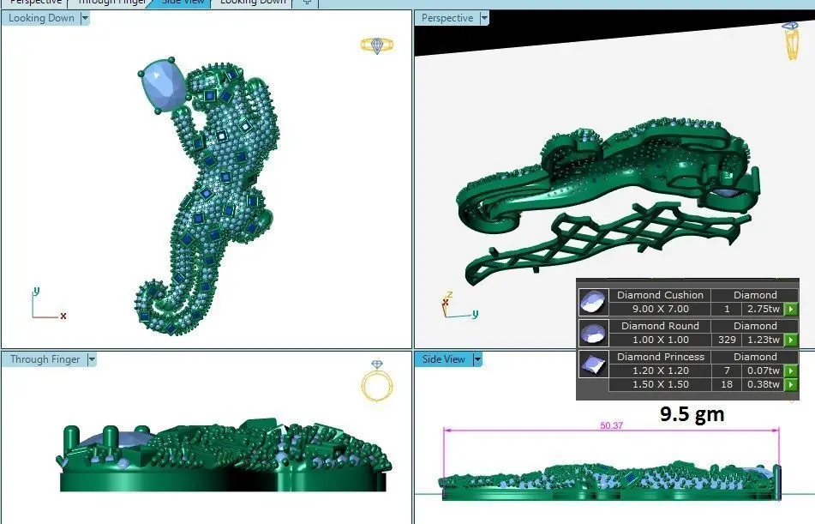Select the '329' quantity cell
This screenshot has height=524, width=815.
click(727, 340)
